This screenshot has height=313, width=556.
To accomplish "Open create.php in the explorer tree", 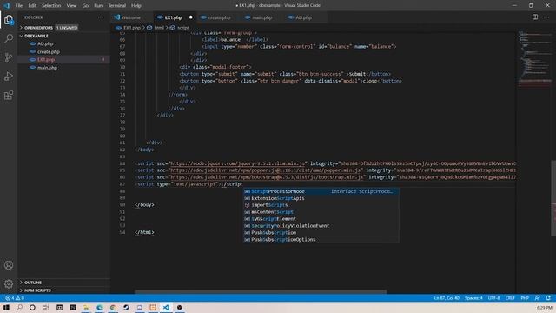I will click(49, 52).
